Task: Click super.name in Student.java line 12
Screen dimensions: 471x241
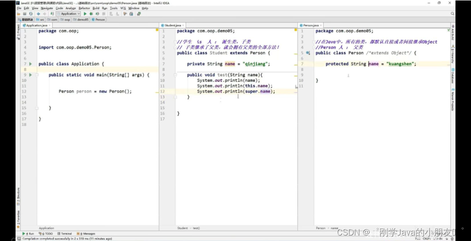Action: 258,91
